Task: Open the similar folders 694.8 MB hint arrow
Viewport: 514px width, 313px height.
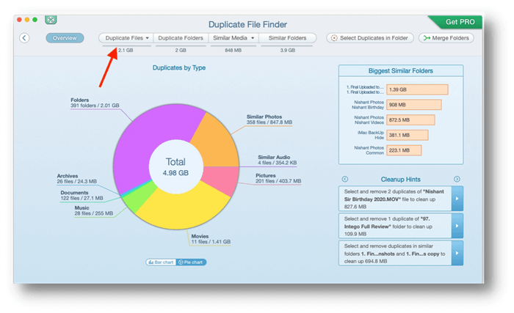Action: [457, 253]
